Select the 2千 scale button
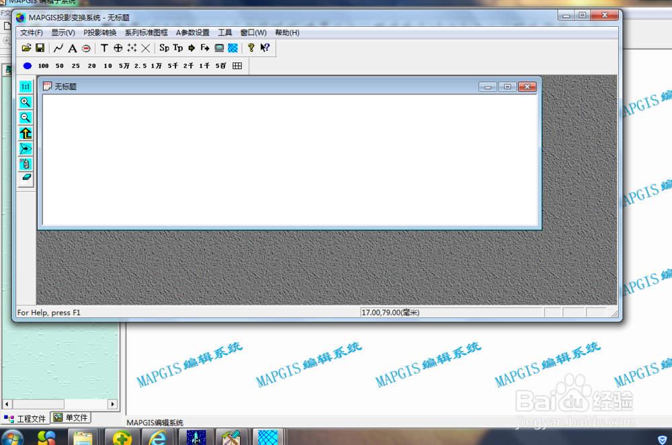 (189, 66)
